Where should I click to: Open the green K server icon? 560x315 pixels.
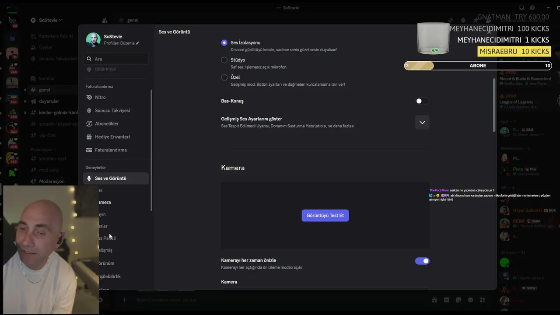(12, 172)
